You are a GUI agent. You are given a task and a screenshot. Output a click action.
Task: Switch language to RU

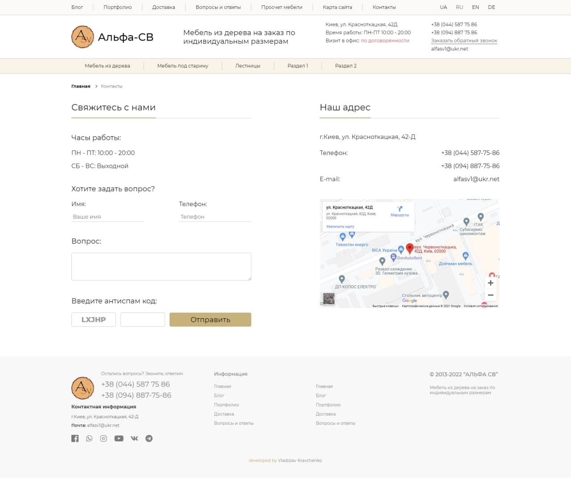[x=459, y=7]
